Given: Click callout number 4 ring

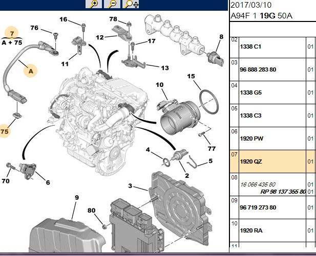Looking at the screenshot, I should (x=148, y=150).
